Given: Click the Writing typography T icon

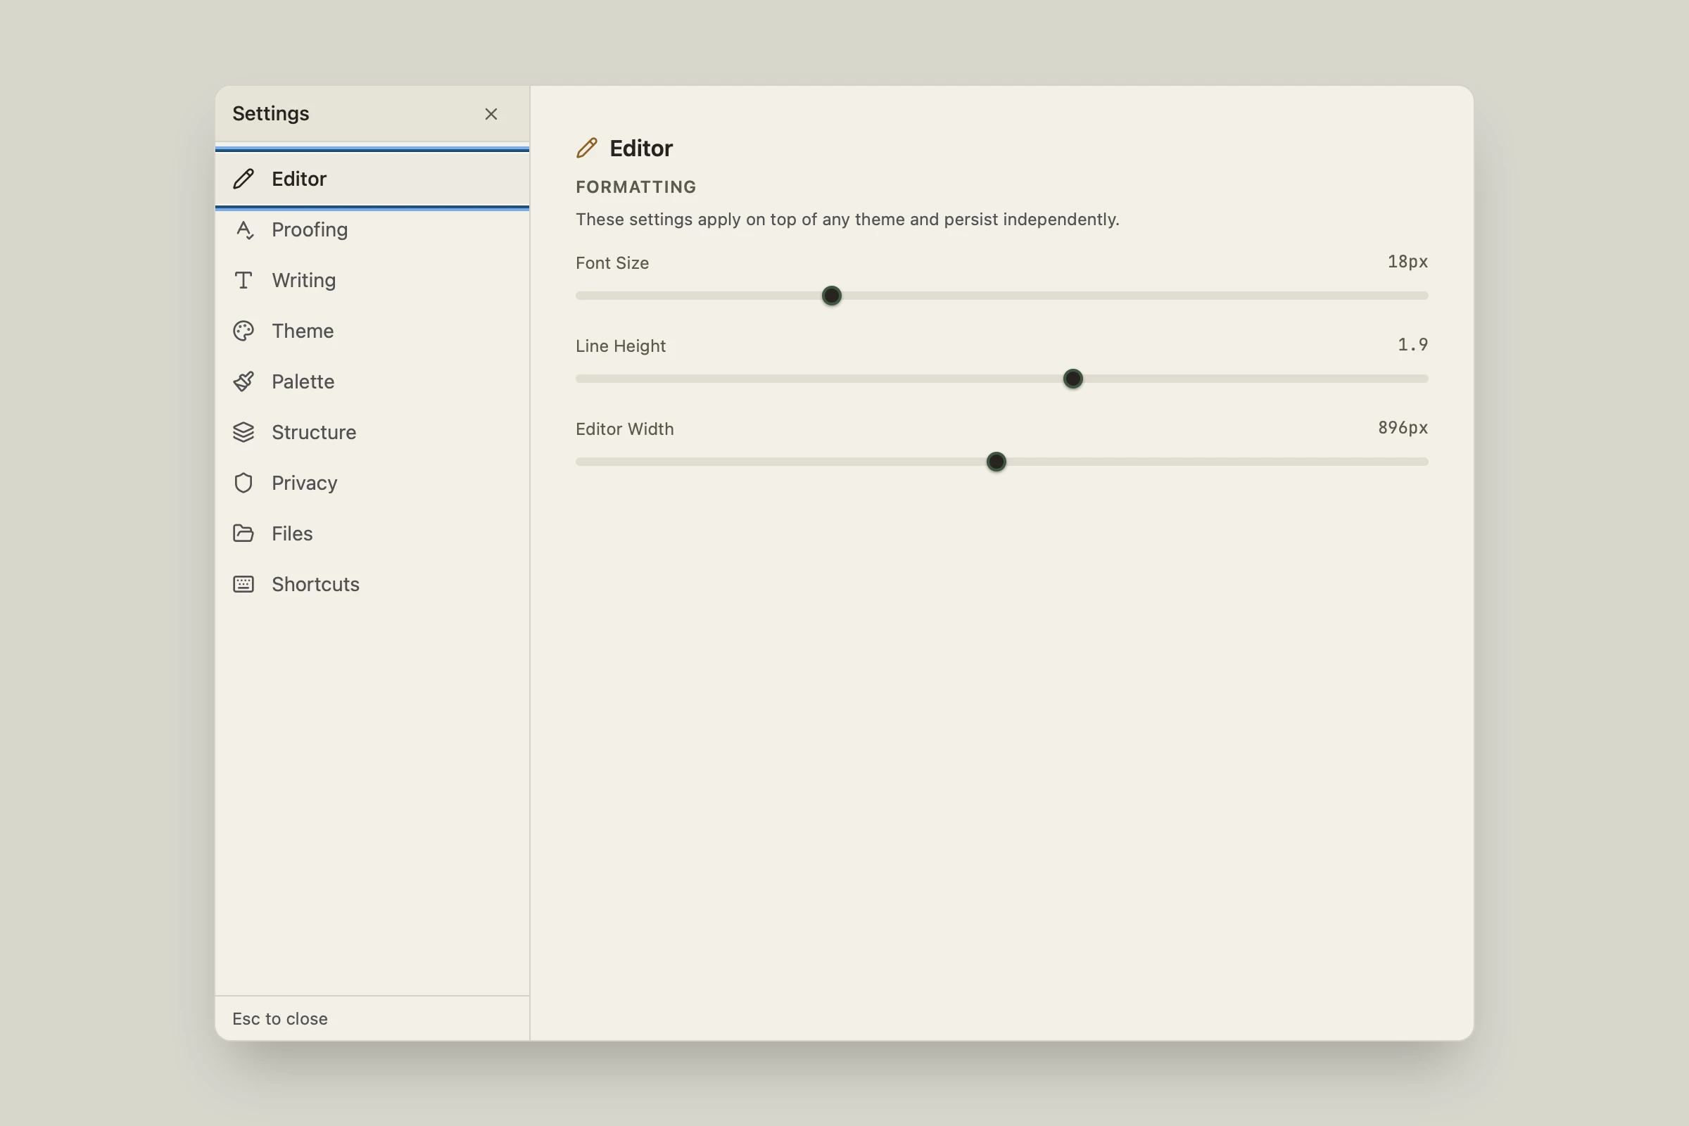Looking at the screenshot, I should click(x=243, y=280).
